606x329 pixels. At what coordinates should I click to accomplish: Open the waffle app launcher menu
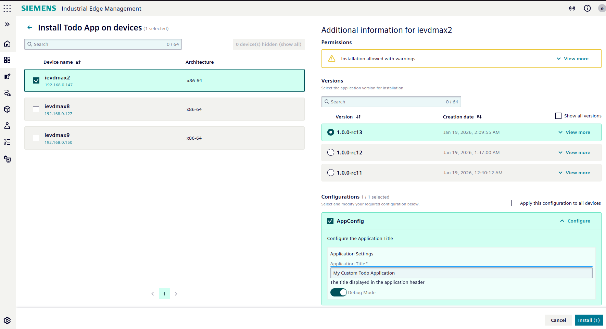(7, 8)
